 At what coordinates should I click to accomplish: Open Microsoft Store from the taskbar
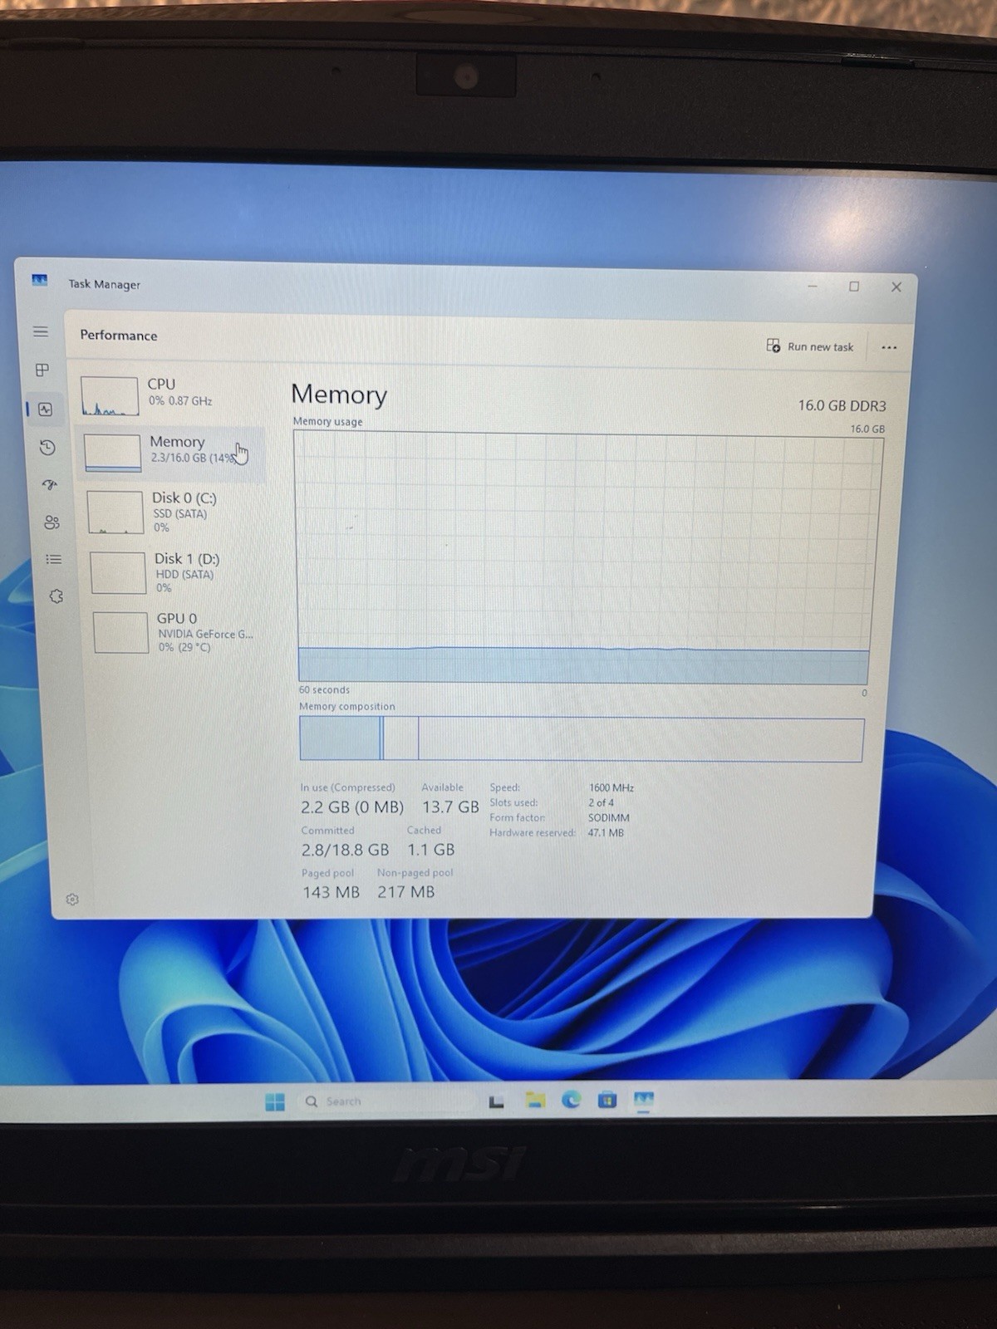pyautogui.click(x=607, y=1100)
